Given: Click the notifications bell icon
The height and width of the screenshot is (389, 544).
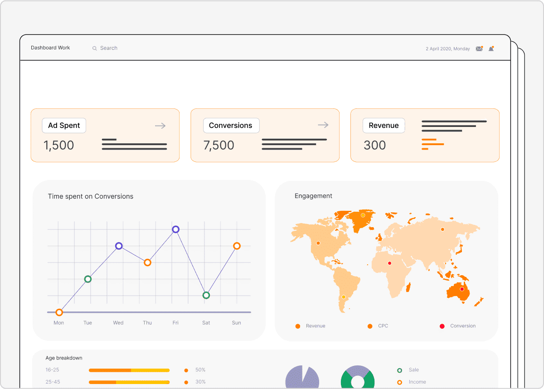Looking at the screenshot, I should click(x=491, y=48).
